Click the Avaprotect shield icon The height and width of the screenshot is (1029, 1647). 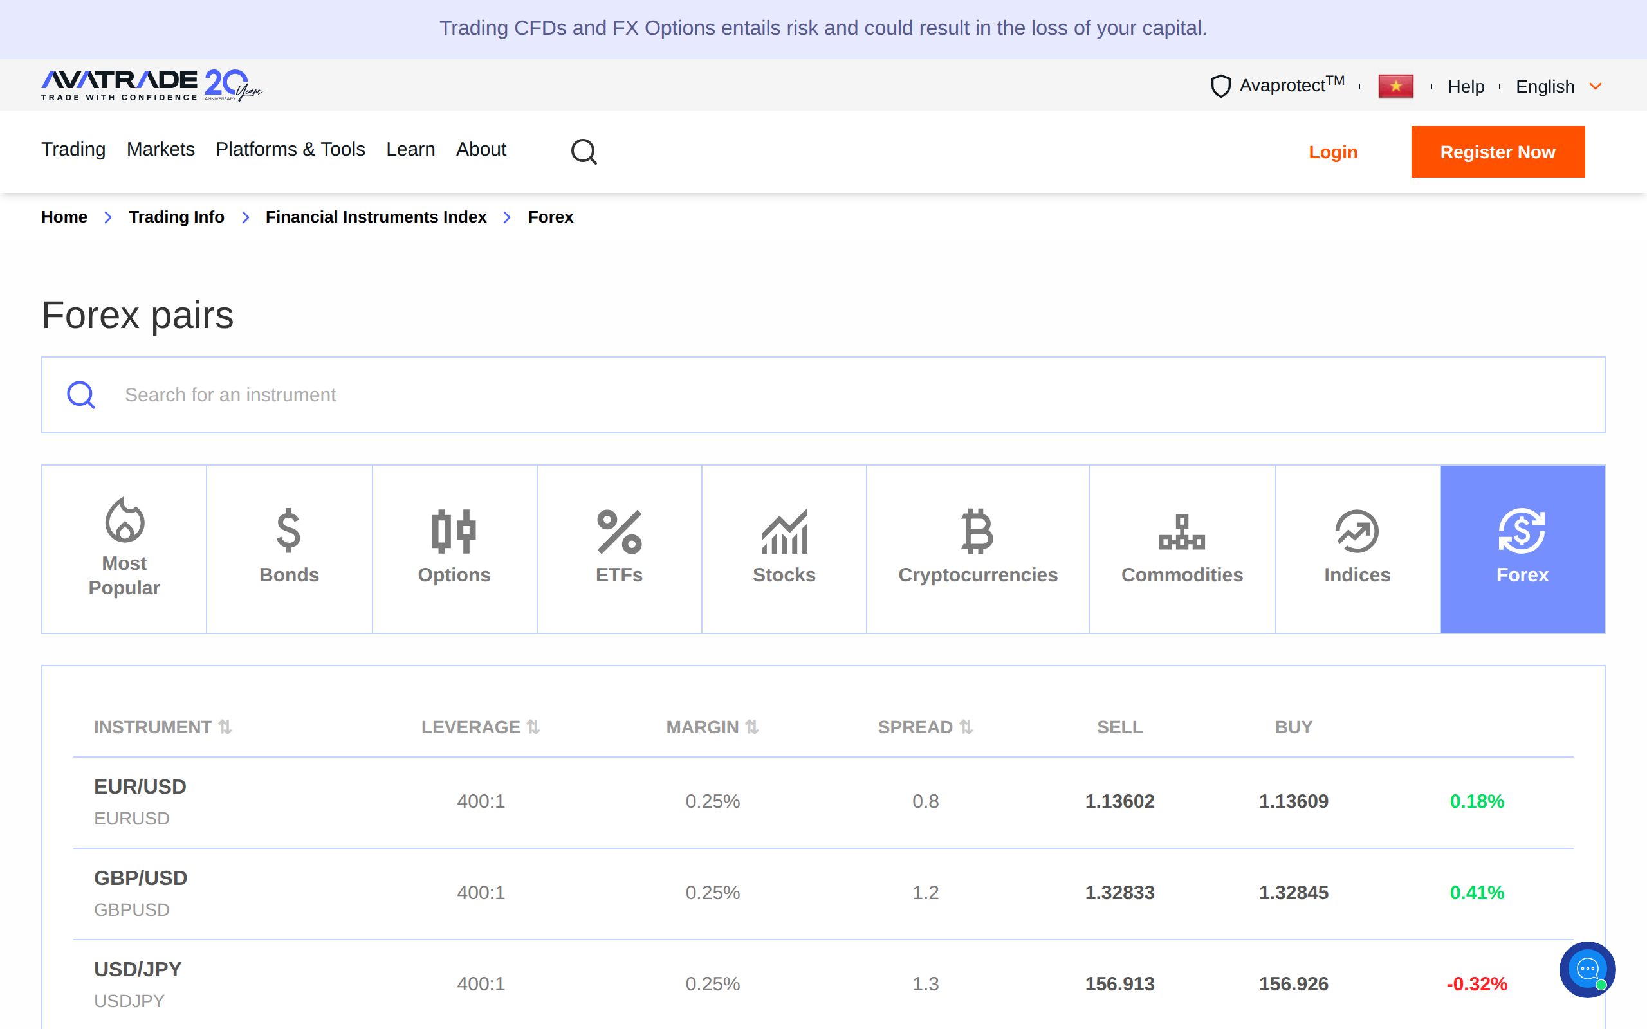pos(1220,86)
